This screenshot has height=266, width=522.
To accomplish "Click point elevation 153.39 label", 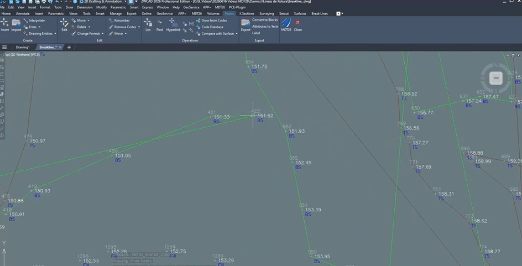I will 314,210.
